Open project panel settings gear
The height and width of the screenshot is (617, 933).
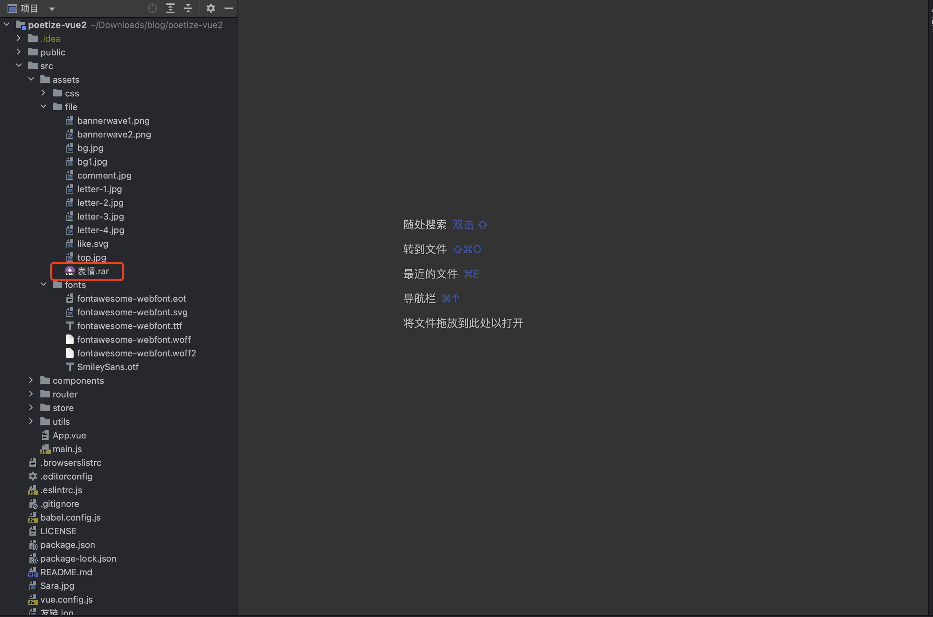point(210,8)
